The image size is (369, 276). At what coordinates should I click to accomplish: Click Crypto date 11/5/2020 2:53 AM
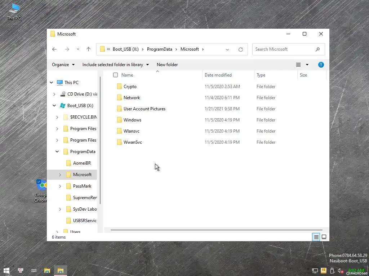[222, 86]
